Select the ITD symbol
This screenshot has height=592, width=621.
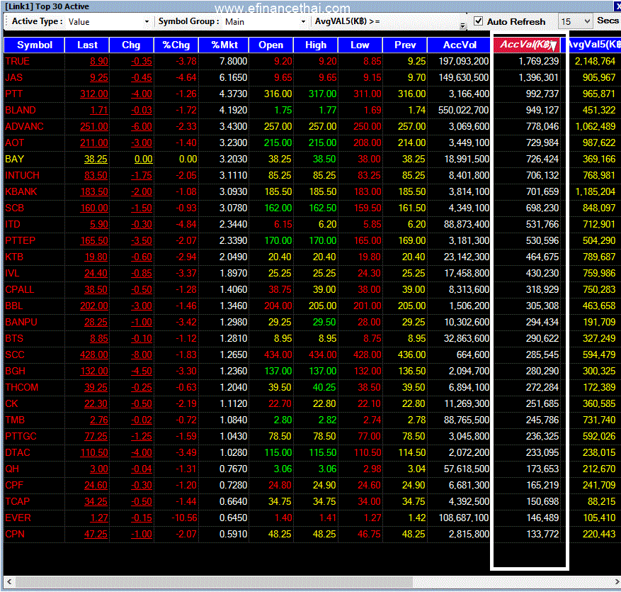(13, 224)
